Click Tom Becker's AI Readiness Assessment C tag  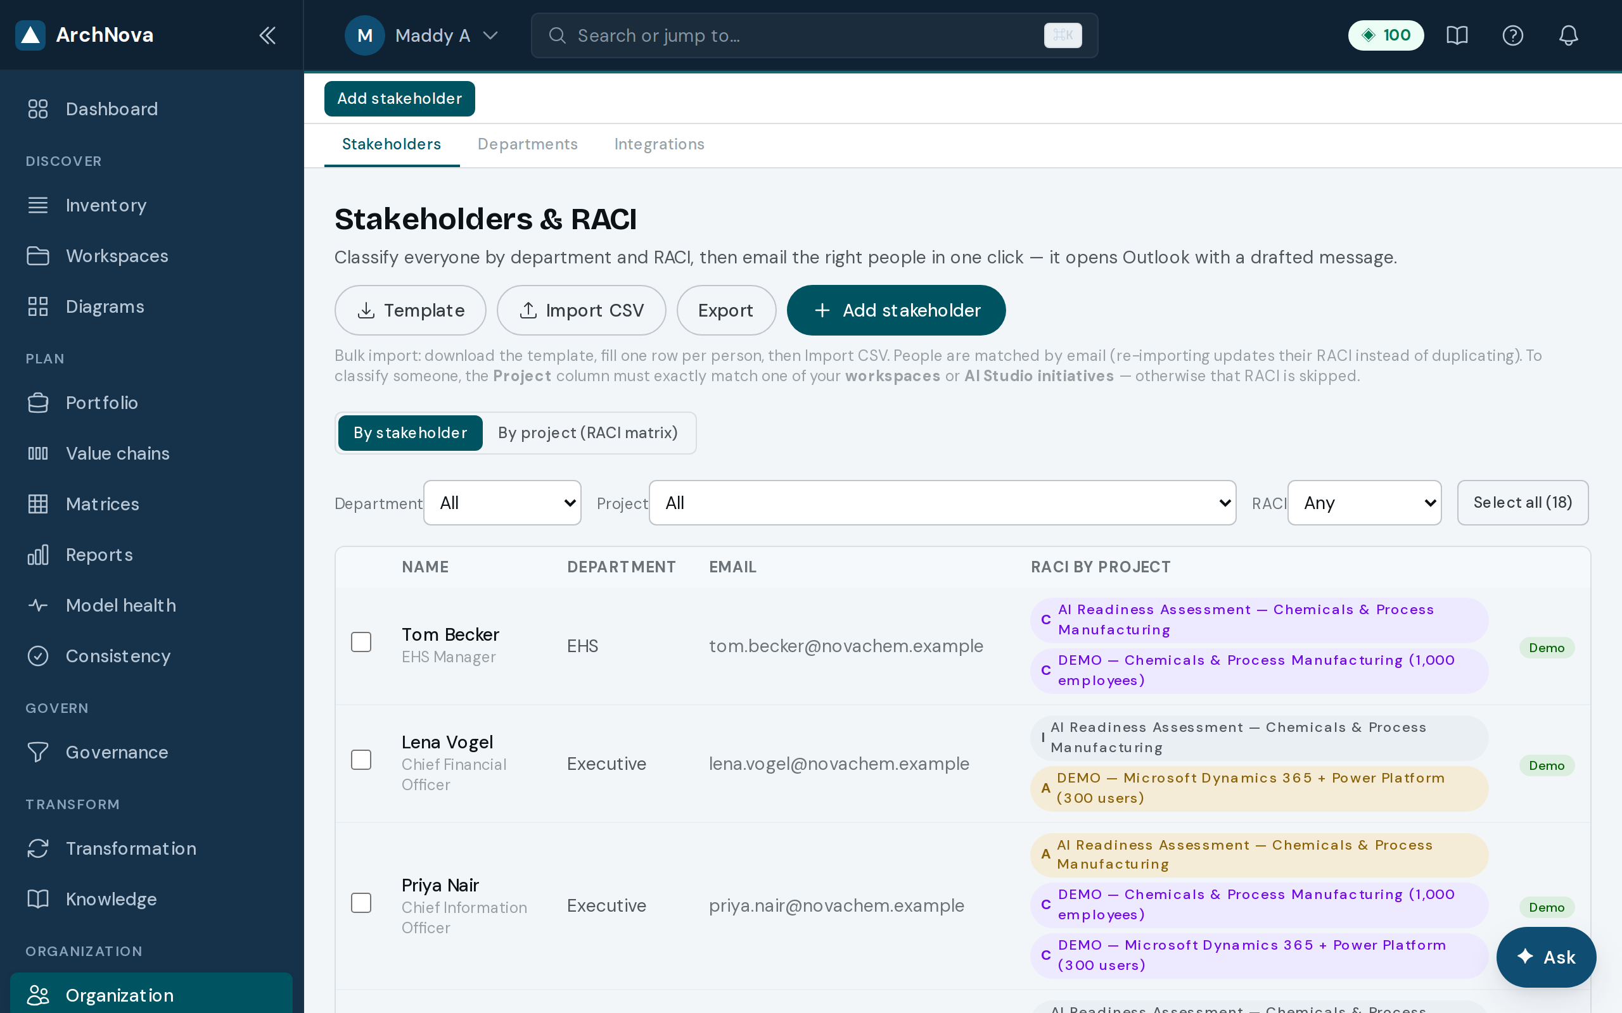point(1258,620)
